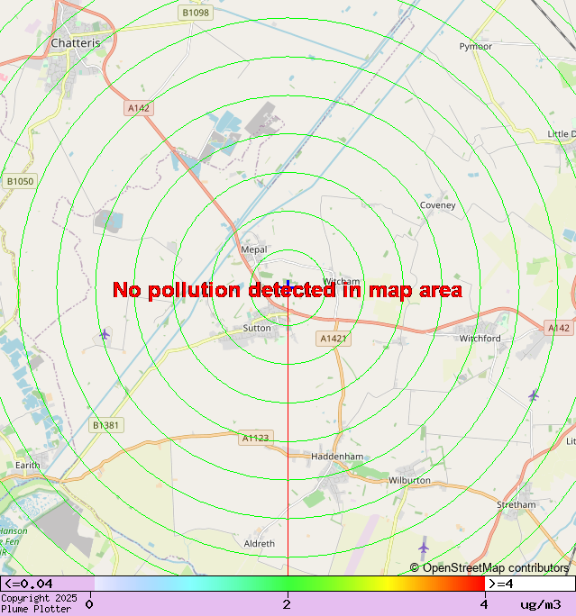Click the Mepal village label
This screenshot has width=576, height=616.
click(254, 249)
